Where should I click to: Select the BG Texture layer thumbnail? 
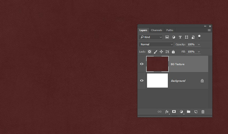coord(157,64)
